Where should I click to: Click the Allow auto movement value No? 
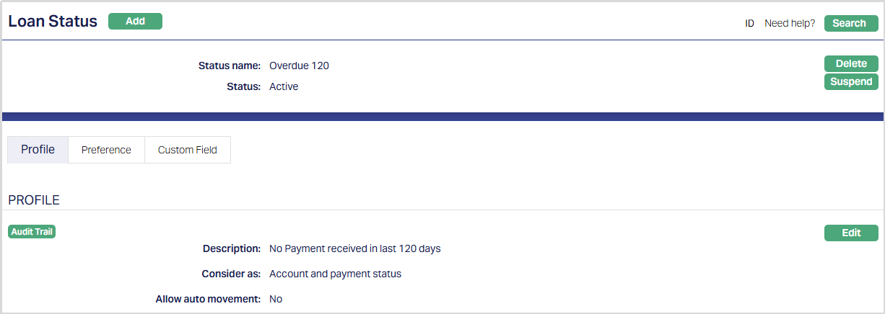[276, 299]
